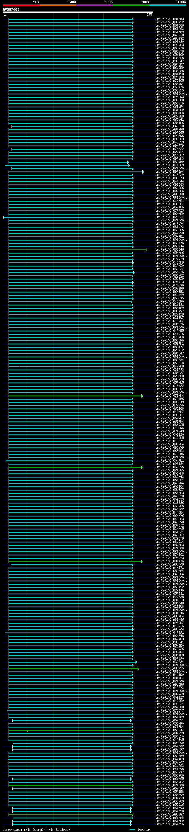Click the purple ~60% identity legend bar
Viewport: 189px width, 832px height.
94,5
